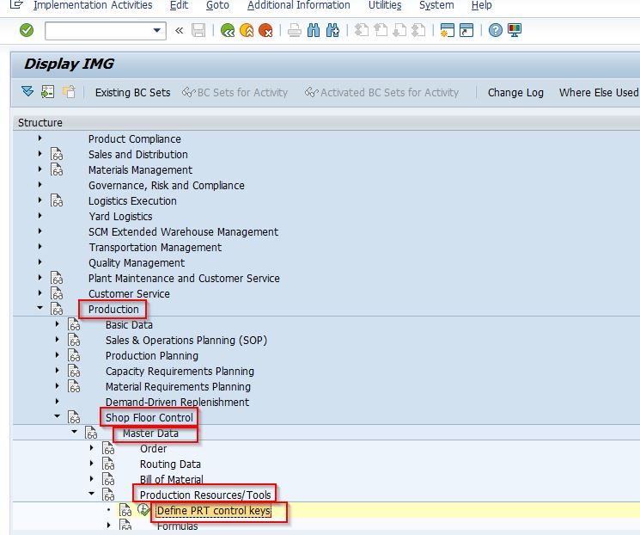Viewport: 640px width, 535px height.
Task: Click the Change Log button
Action: 515,92
